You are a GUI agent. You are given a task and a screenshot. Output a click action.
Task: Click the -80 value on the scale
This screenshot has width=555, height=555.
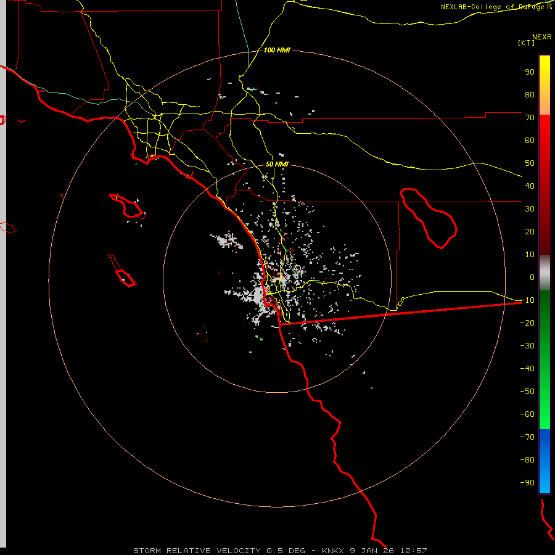[x=527, y=460]
